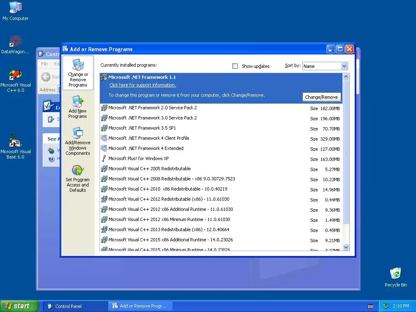This screenshot has height=312, width=416.
Task: Click icon of Visual C++ 2015 x86 Additional Runtime
Action: click(104, 240)
